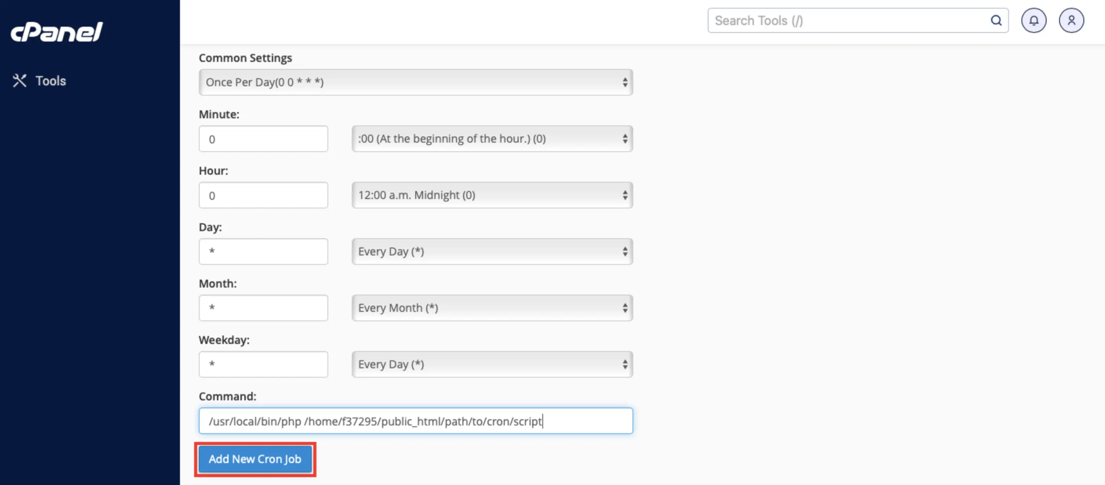1105x485 pixels.
Task: Click the Hour: label
Action: (214, 171)
